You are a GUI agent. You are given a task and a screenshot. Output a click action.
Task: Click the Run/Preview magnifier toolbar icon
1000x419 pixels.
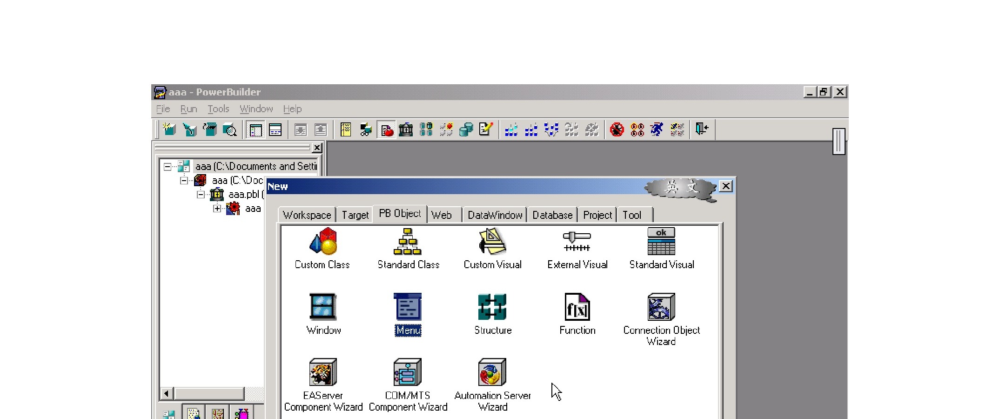pos(230,129)
